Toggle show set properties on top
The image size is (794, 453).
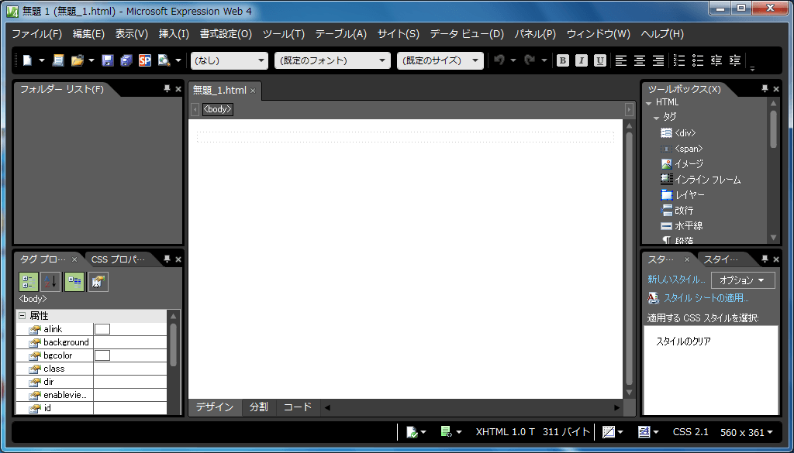[74, 282]
